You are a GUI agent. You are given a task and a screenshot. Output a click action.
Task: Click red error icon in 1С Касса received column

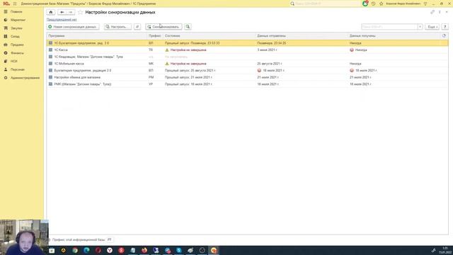(352, 50)
